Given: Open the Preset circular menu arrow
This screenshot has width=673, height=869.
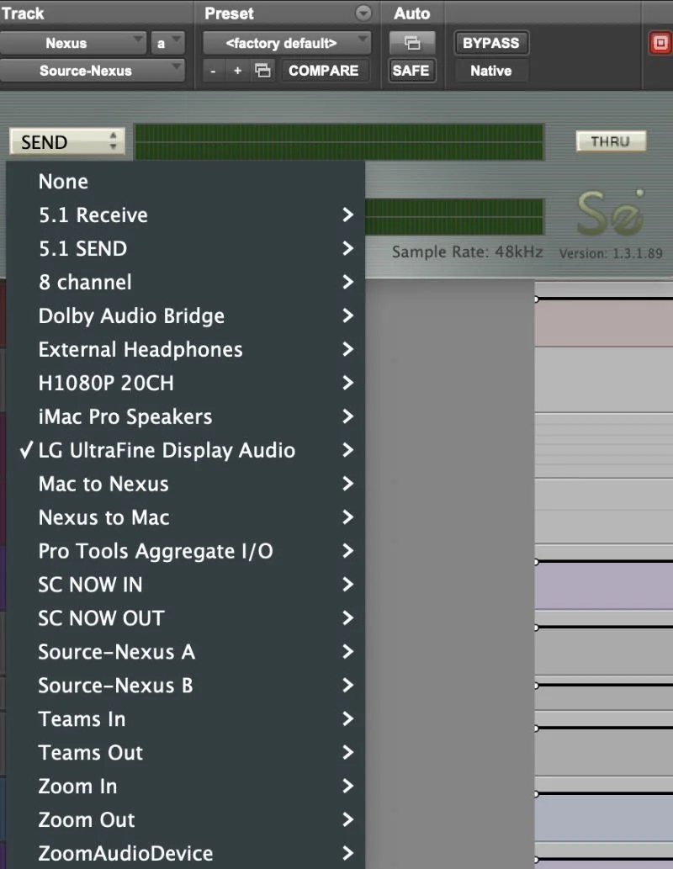Looking at the screenshot, I should 363,13.
